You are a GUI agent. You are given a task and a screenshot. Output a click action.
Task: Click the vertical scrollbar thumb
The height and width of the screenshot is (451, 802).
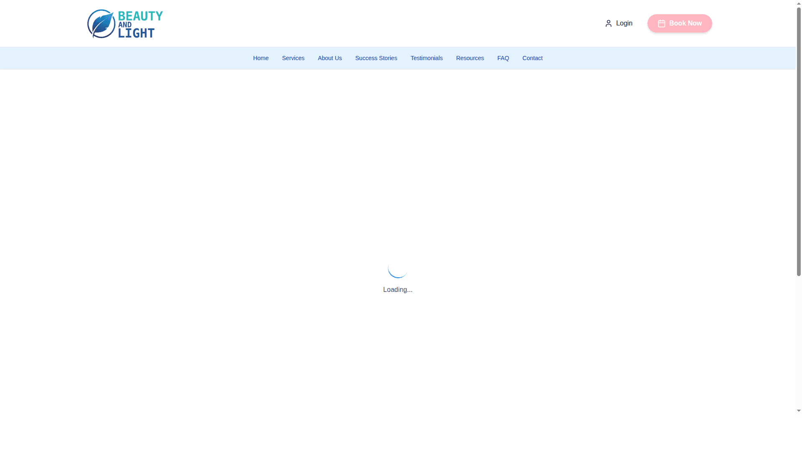click(x=799, y=142)
